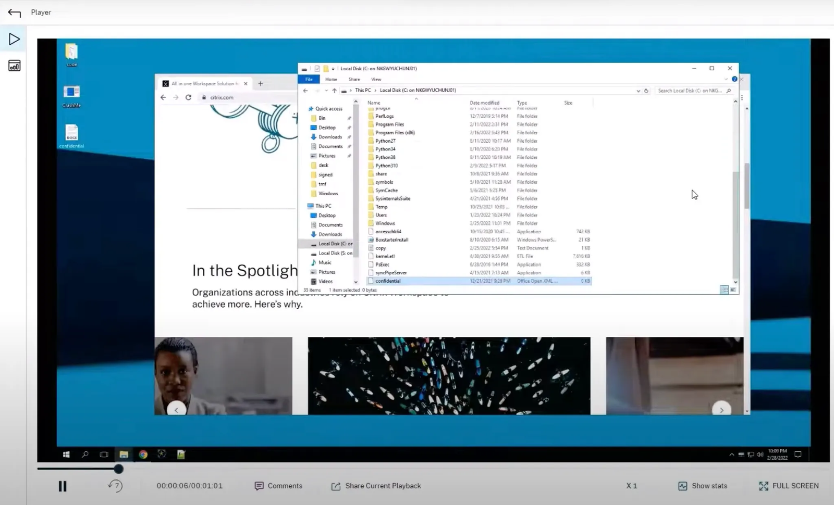Select Downloads under Quick access
This screenshot has width=834, height=505.
point(330,137)
